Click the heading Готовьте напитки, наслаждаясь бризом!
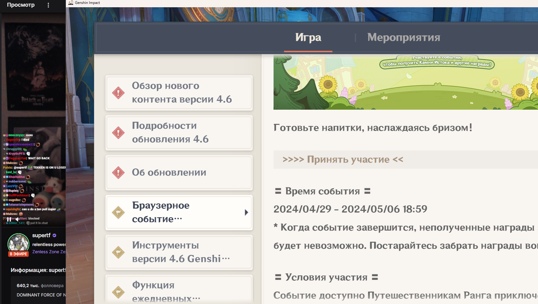 (373, 128)
